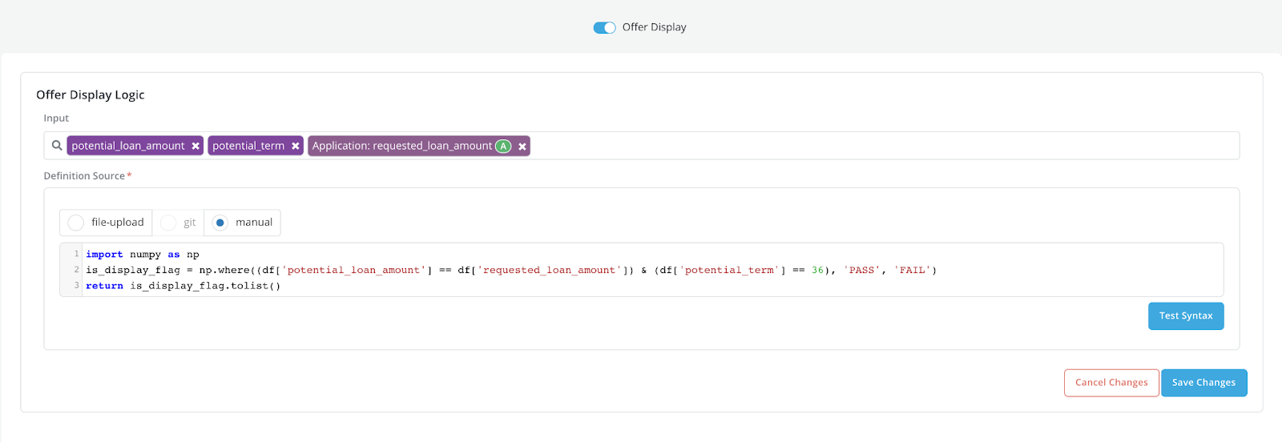The image size is (1282, 442).
Task: Select the potential_term tag label
Action: [248, 146]
